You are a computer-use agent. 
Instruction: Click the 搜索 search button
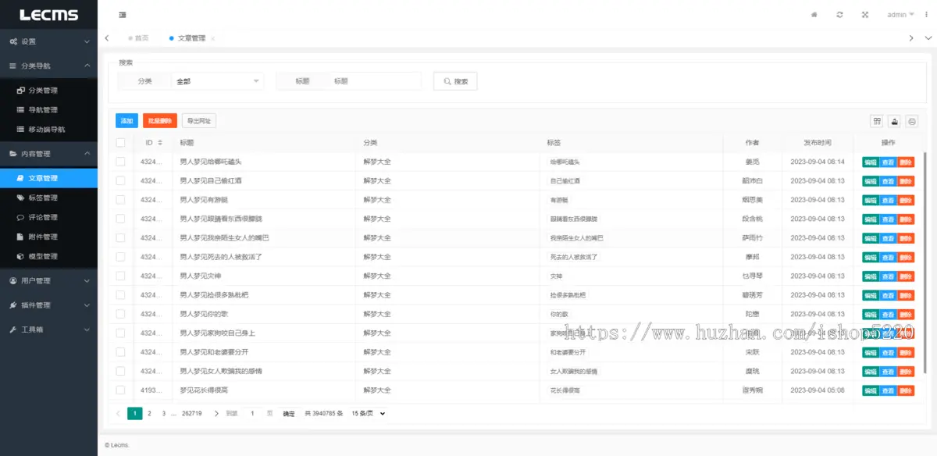[455, 81]
